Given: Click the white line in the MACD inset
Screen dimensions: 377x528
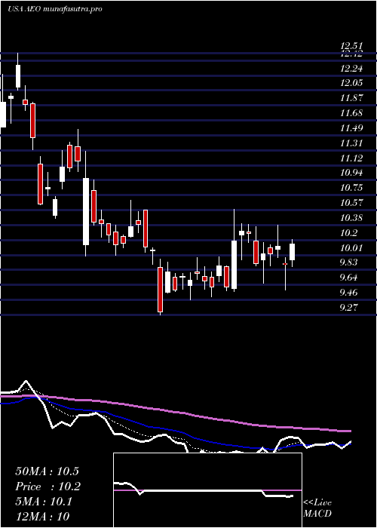Looking at the screenshot, I should pos(202,491).
